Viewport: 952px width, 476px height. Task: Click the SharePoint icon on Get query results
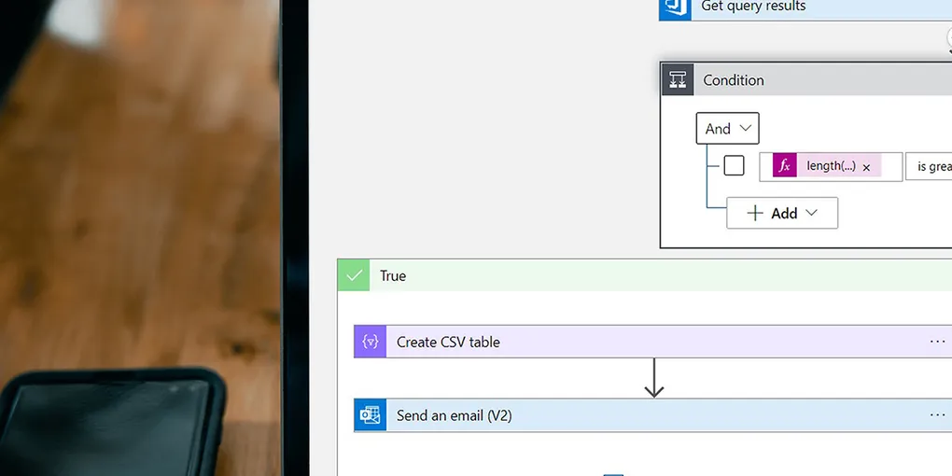pos(675,7)
